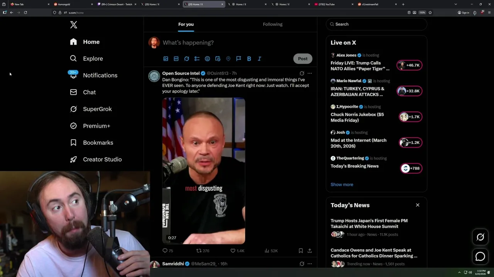
Task: Open Creator Studio
Action: 96,159
